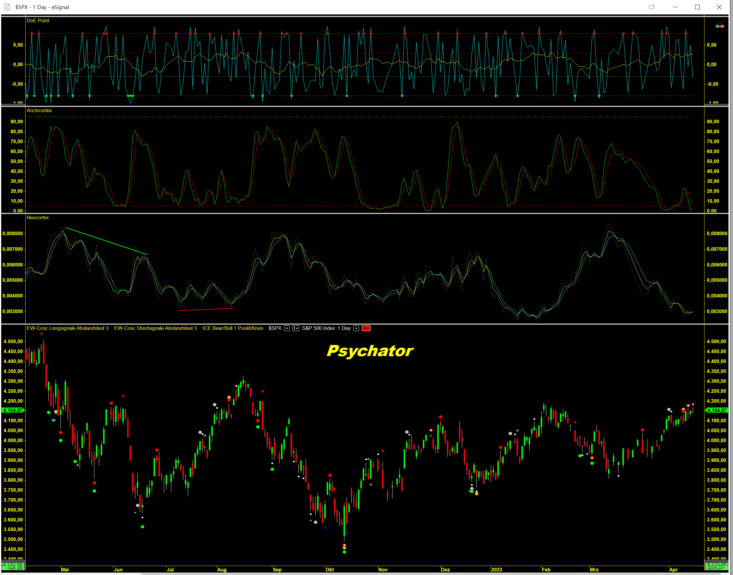Click the bottom-left green scaling corner box

(13, 566)
